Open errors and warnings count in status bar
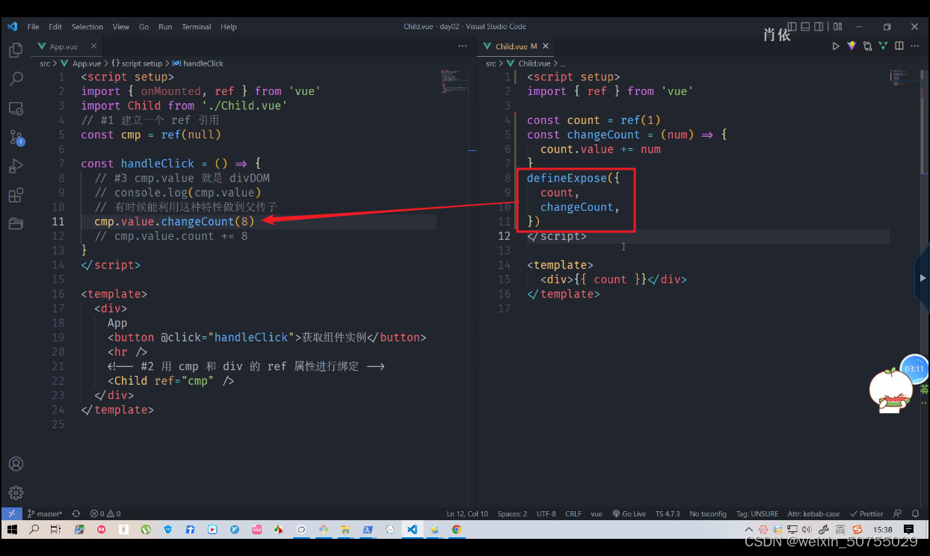Image resolution: width=930 pixels, height=556 pixels. pyautogui.click(x=105, y=513)
